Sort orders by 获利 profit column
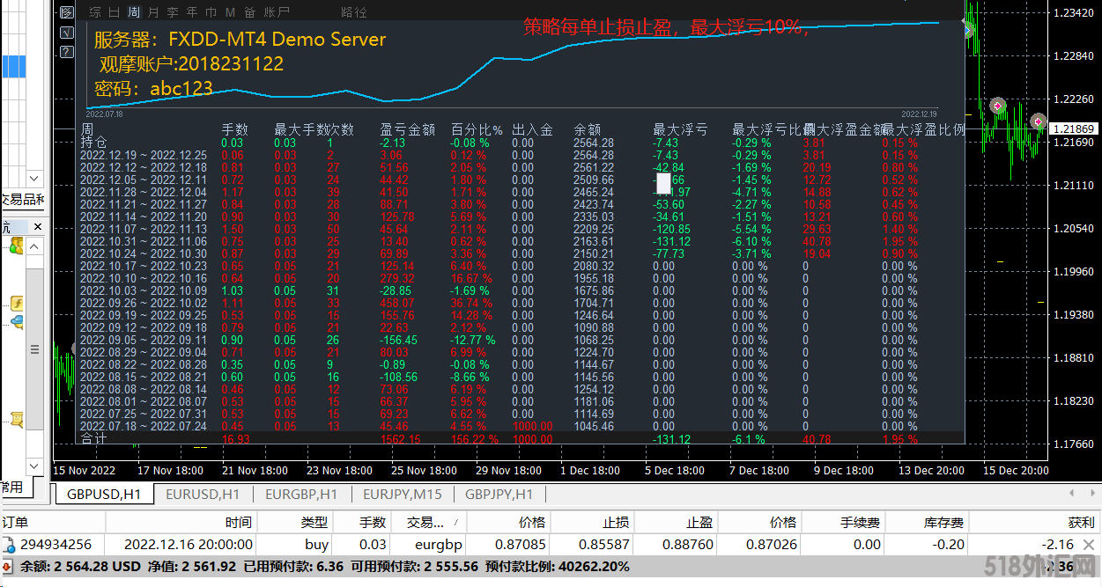Viewport: 1102px width, 587px height. 1080,522
